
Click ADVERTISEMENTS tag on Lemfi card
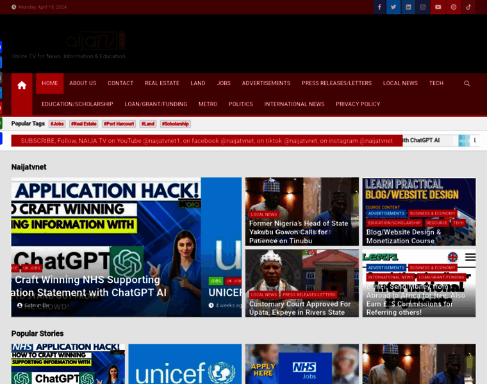click(386, 268)
